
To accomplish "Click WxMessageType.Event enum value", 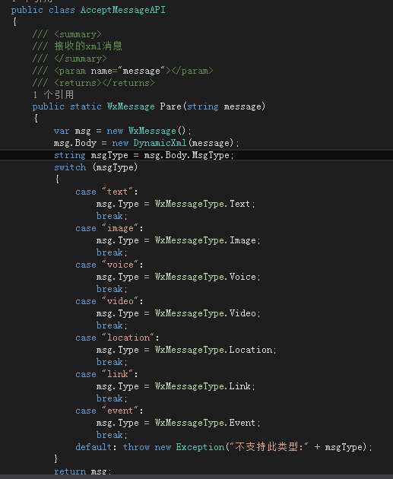I will [205, 423].
